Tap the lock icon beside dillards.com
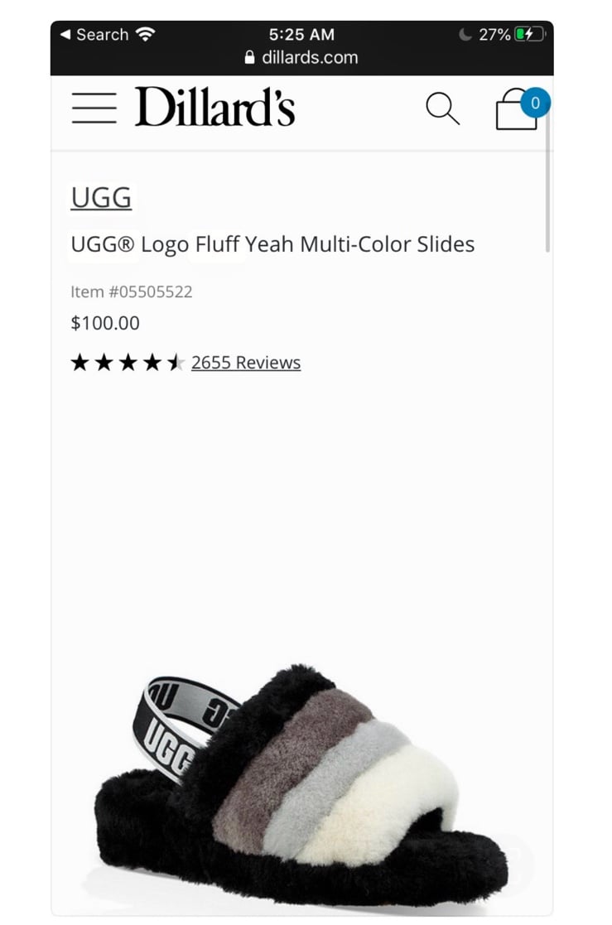Image resolution: width=612 pixels, height=925 pixels. tap(249, 57)
